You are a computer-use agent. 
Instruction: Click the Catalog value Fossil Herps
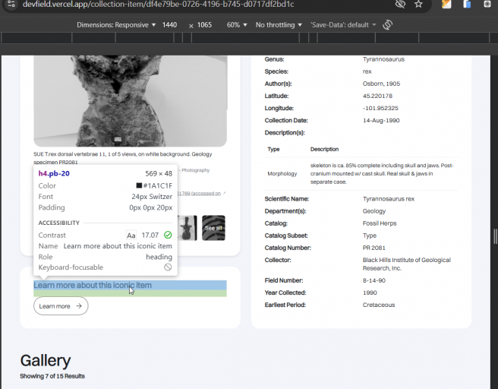click(380, 223)
